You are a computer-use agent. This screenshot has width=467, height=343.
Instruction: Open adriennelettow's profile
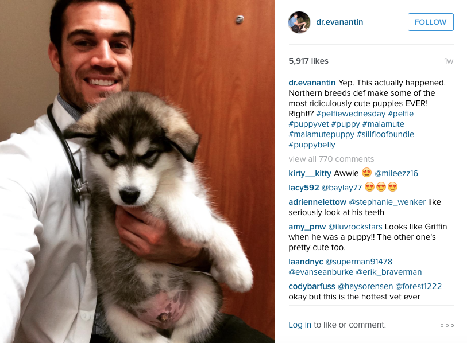click(x=317, y=202)
